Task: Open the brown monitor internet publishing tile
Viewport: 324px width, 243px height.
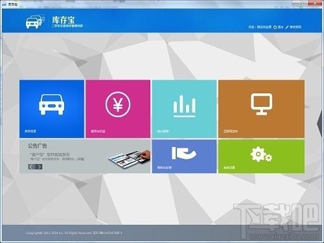Action: coord(261,109)
